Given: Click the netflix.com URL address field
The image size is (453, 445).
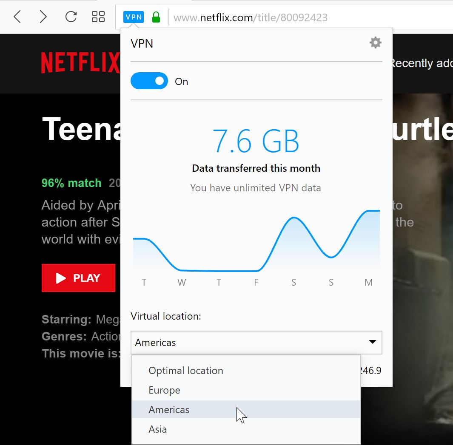Looking at the screenshot, I should click(x=250, y=17).
